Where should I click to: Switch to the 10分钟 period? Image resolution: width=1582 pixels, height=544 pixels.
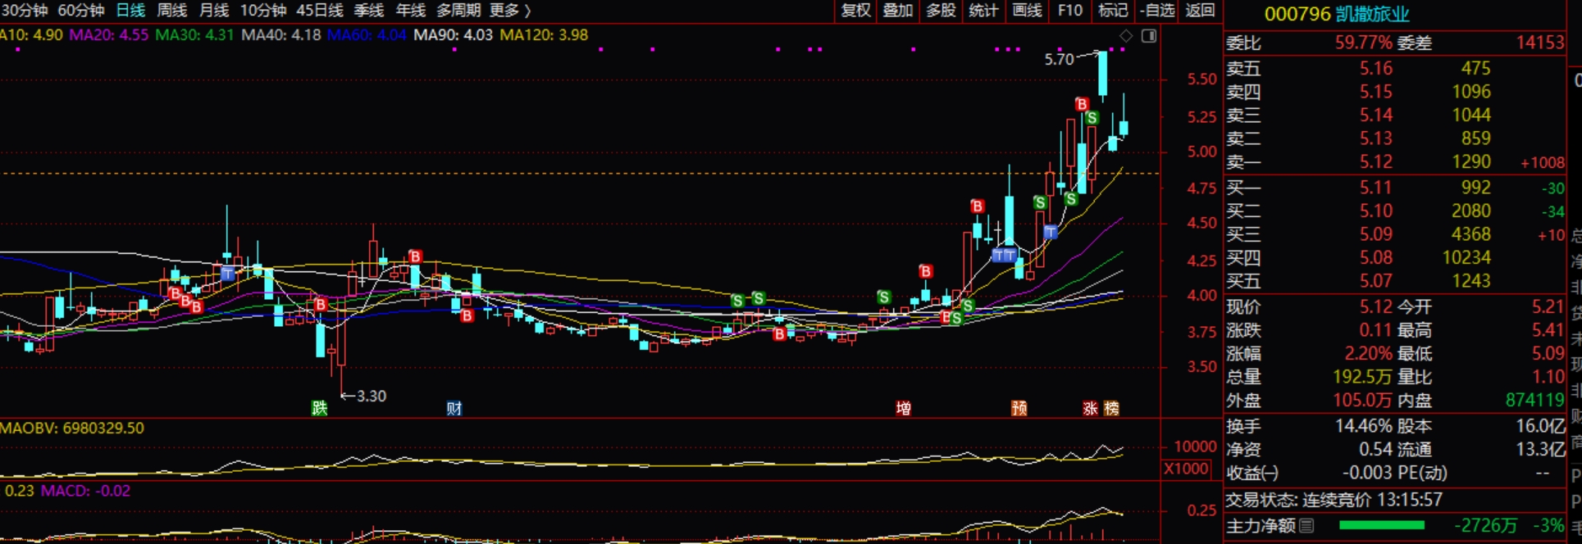click(x=263, y=11)
